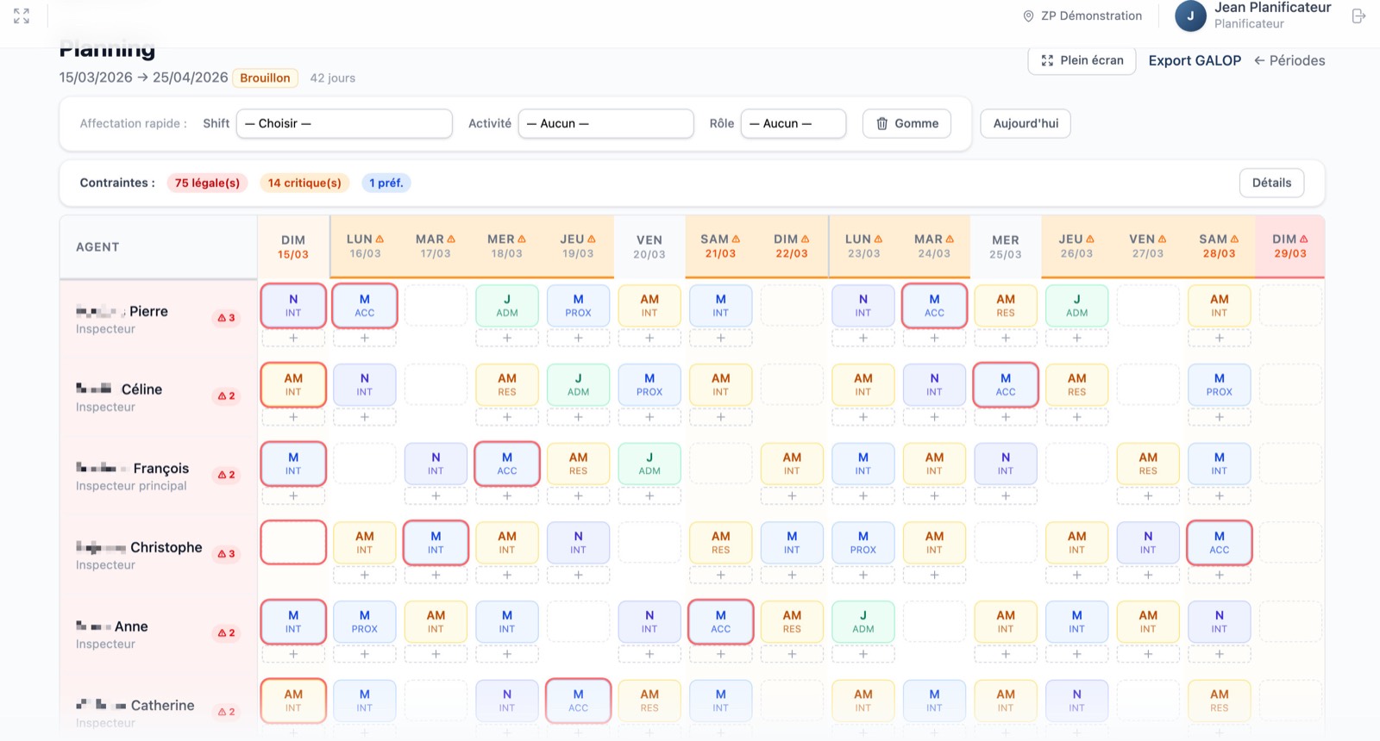Select Céline's M ACC shift on 25/03
The height and width of the screenshot is (741, 1380).
[1006, 384]
